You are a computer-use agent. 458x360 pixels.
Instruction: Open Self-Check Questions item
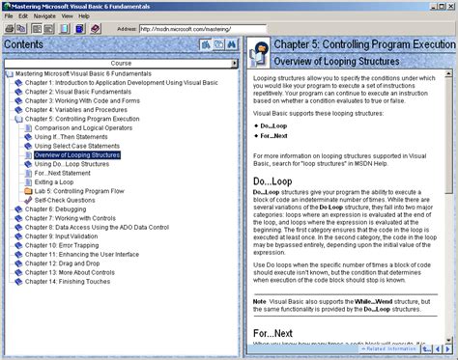click(65, 200)
